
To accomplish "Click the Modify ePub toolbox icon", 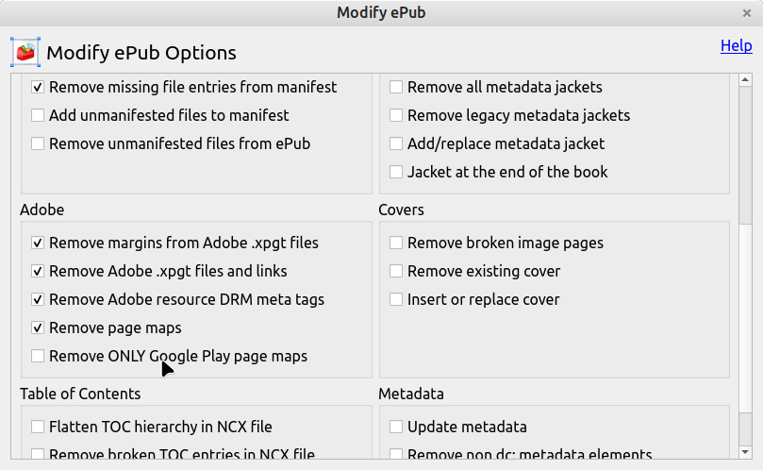I will pyautogui.click(x=25, y=52).
